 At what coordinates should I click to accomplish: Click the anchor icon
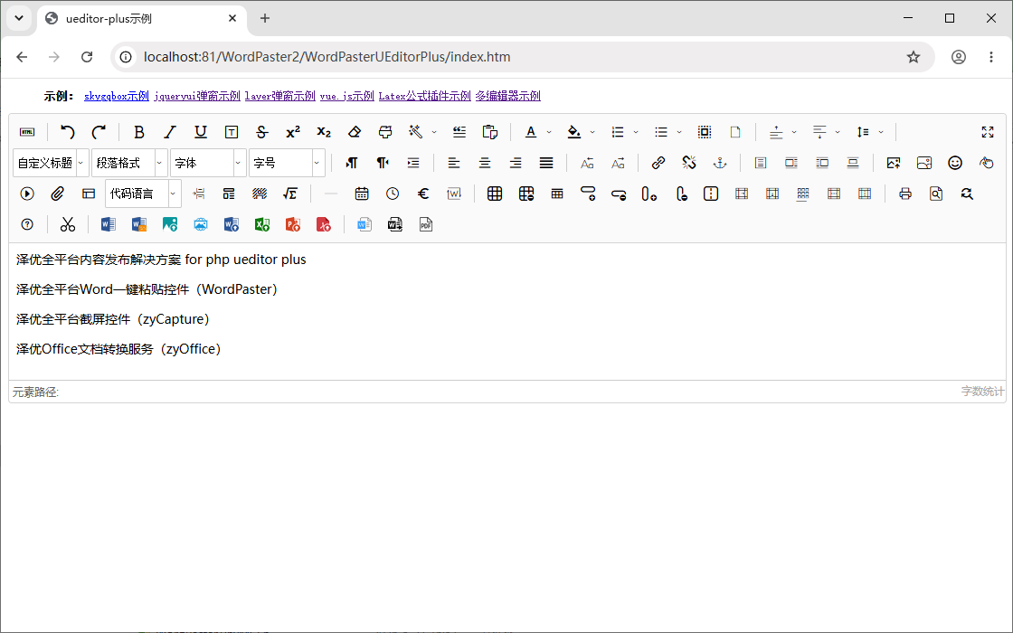tap(720, 163)
